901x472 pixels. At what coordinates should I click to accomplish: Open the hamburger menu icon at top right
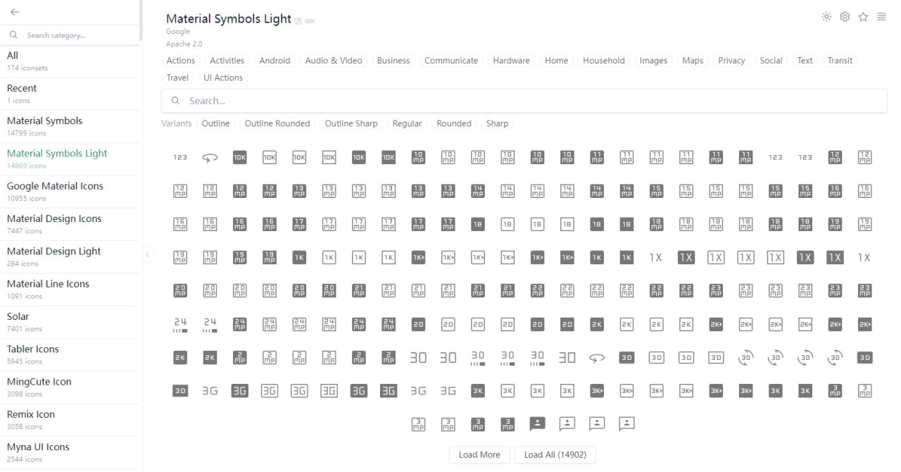click(881, 17)
